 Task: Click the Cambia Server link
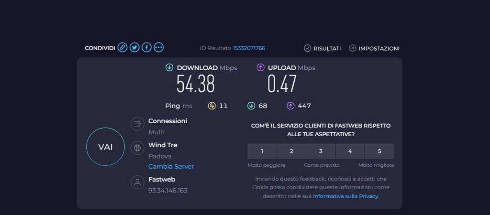[x=171, y=166]
